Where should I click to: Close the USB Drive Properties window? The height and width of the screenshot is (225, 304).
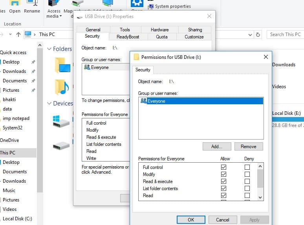click(x=209, y=16)
